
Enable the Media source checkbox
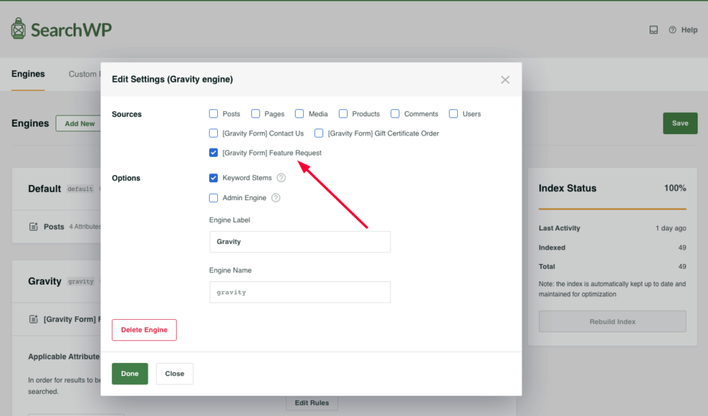pyautogui.click(x=300, y=114)
